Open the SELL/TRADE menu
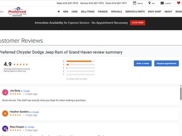Screen dimensions: 182x136 88,12
